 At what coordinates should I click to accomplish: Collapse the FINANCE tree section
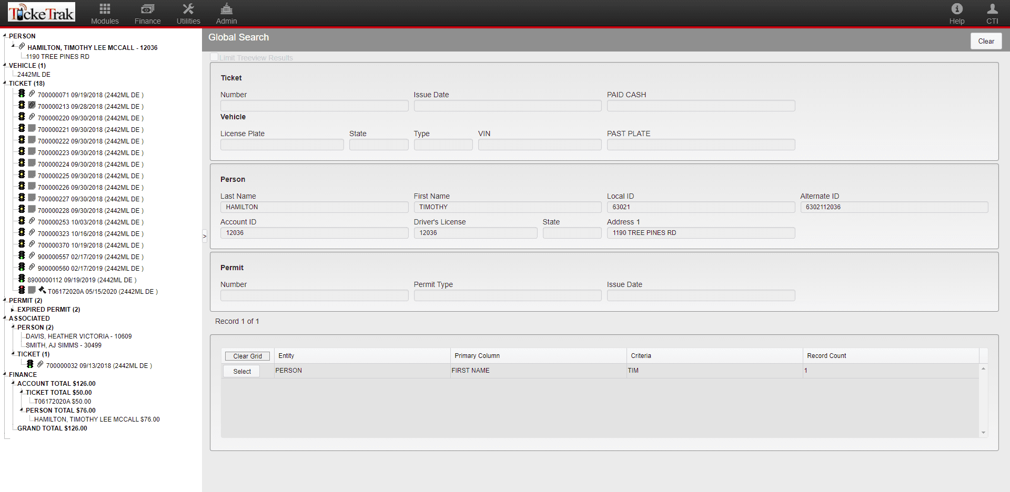(4, 374)
